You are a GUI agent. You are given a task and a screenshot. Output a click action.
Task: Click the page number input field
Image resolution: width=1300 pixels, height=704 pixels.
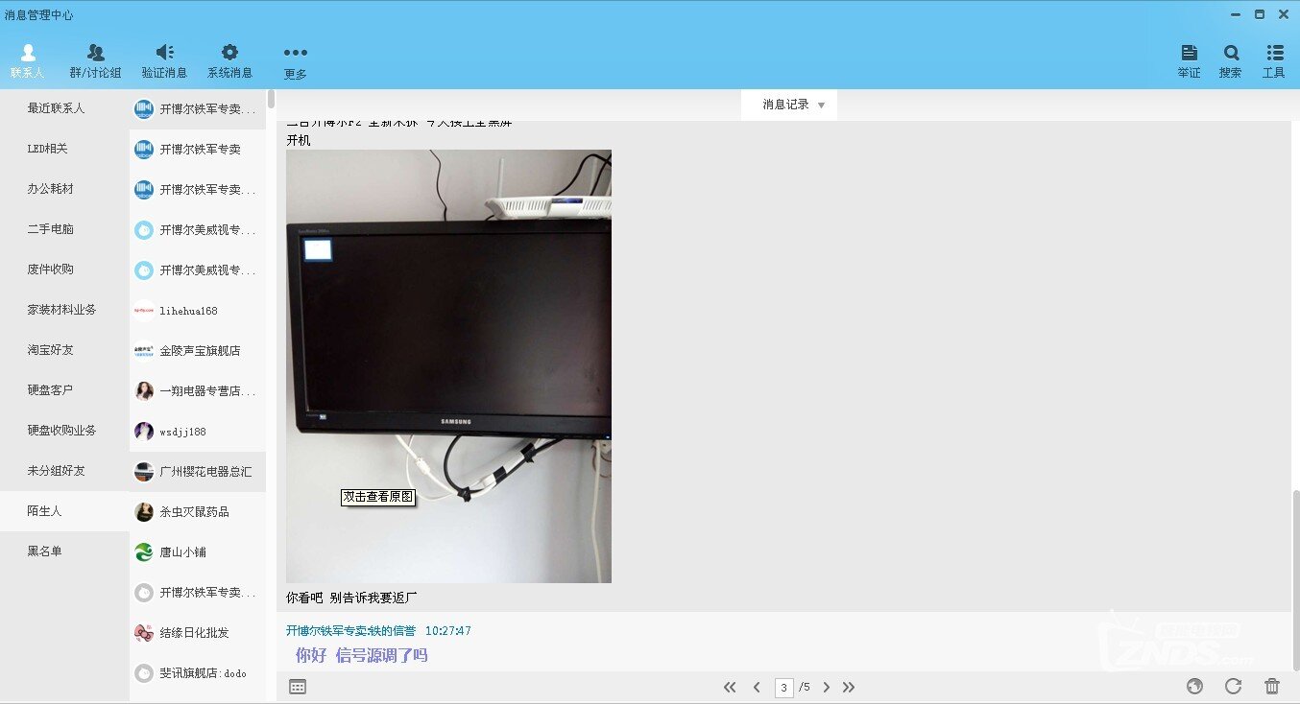click(x=784, y=688)
